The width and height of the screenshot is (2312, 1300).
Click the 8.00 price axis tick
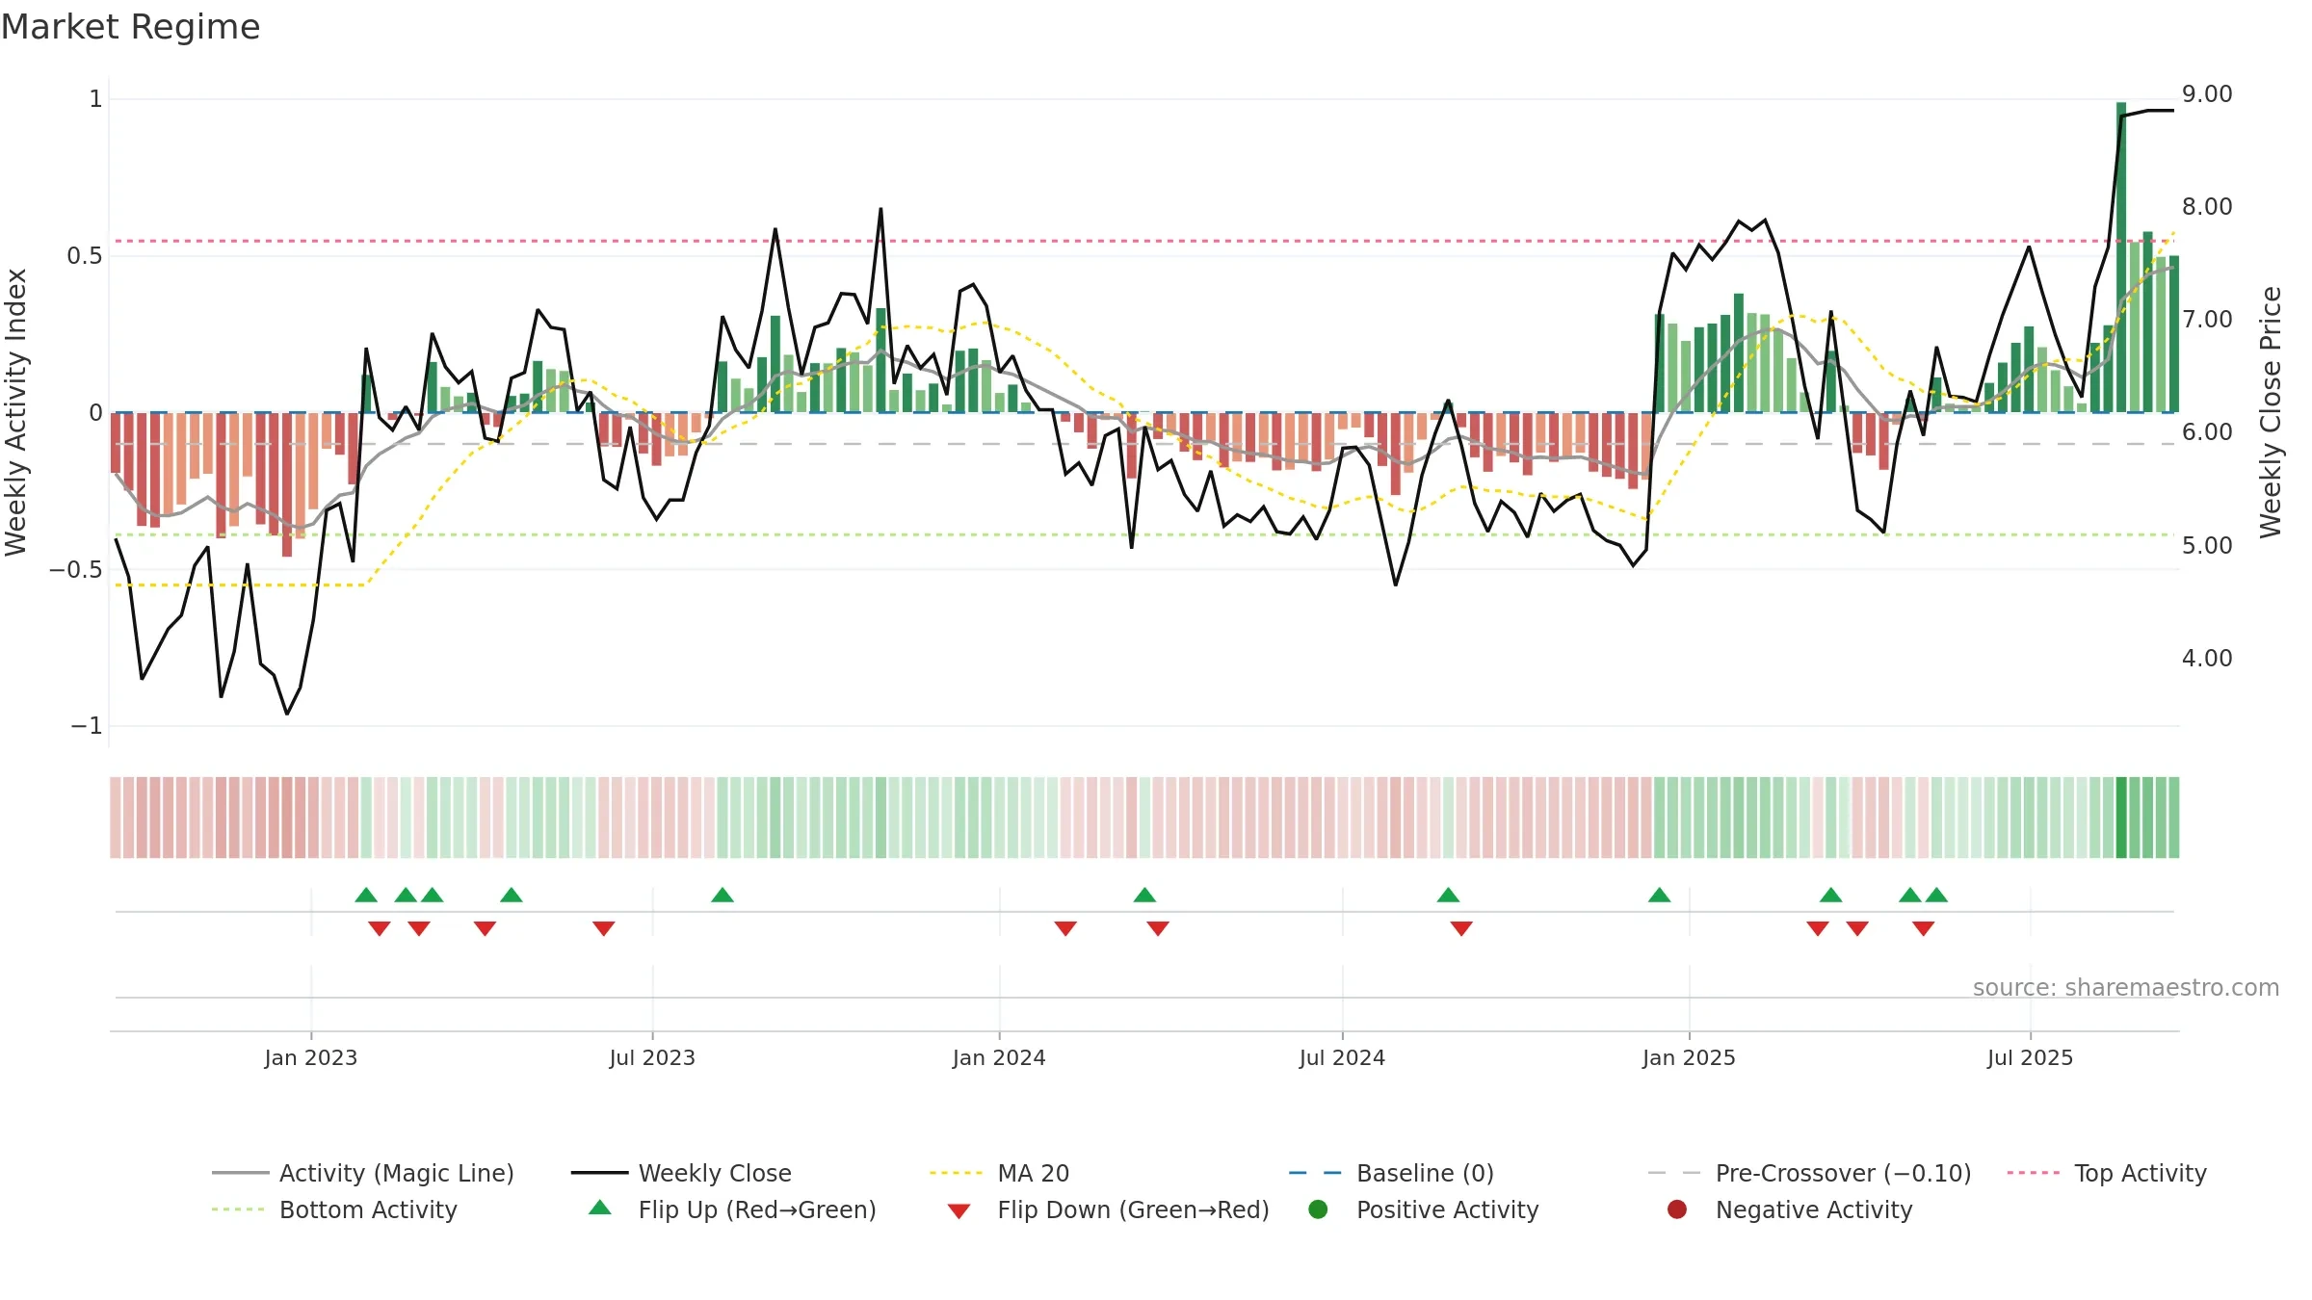click(x=2207, y=207)
